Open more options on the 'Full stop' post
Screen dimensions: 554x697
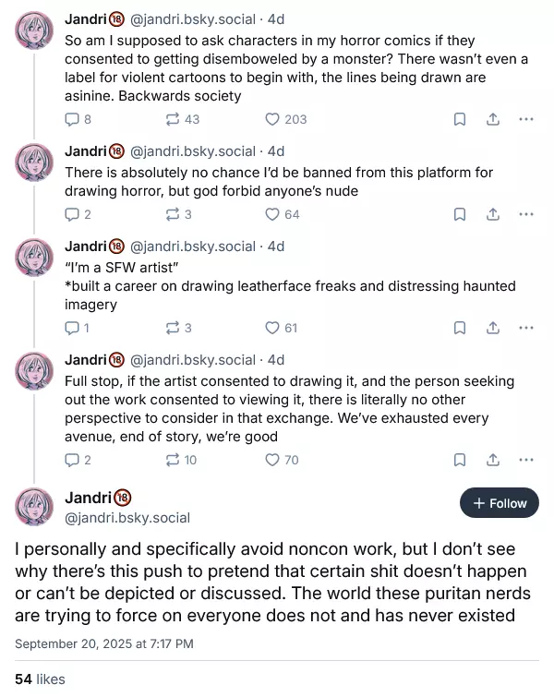(526, 460)
